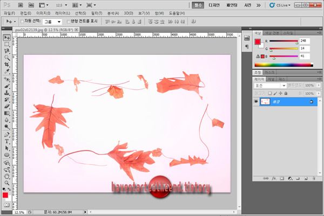Image resolution: width=324 pixels, height=216 pixels.
Task: Toggle Quick Mask mode icon
Action: coord(6,205)
